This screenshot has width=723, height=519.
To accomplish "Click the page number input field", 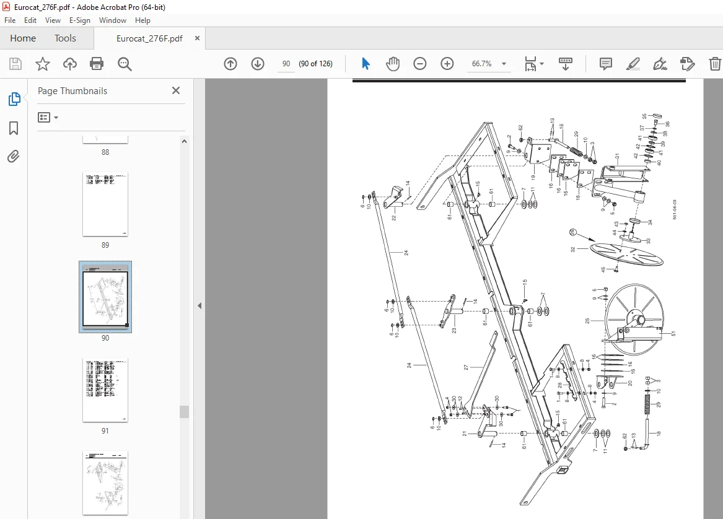I will pos(286,64).
